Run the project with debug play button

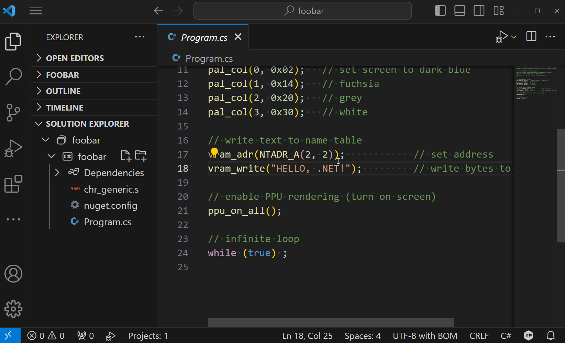click(501, 36)
